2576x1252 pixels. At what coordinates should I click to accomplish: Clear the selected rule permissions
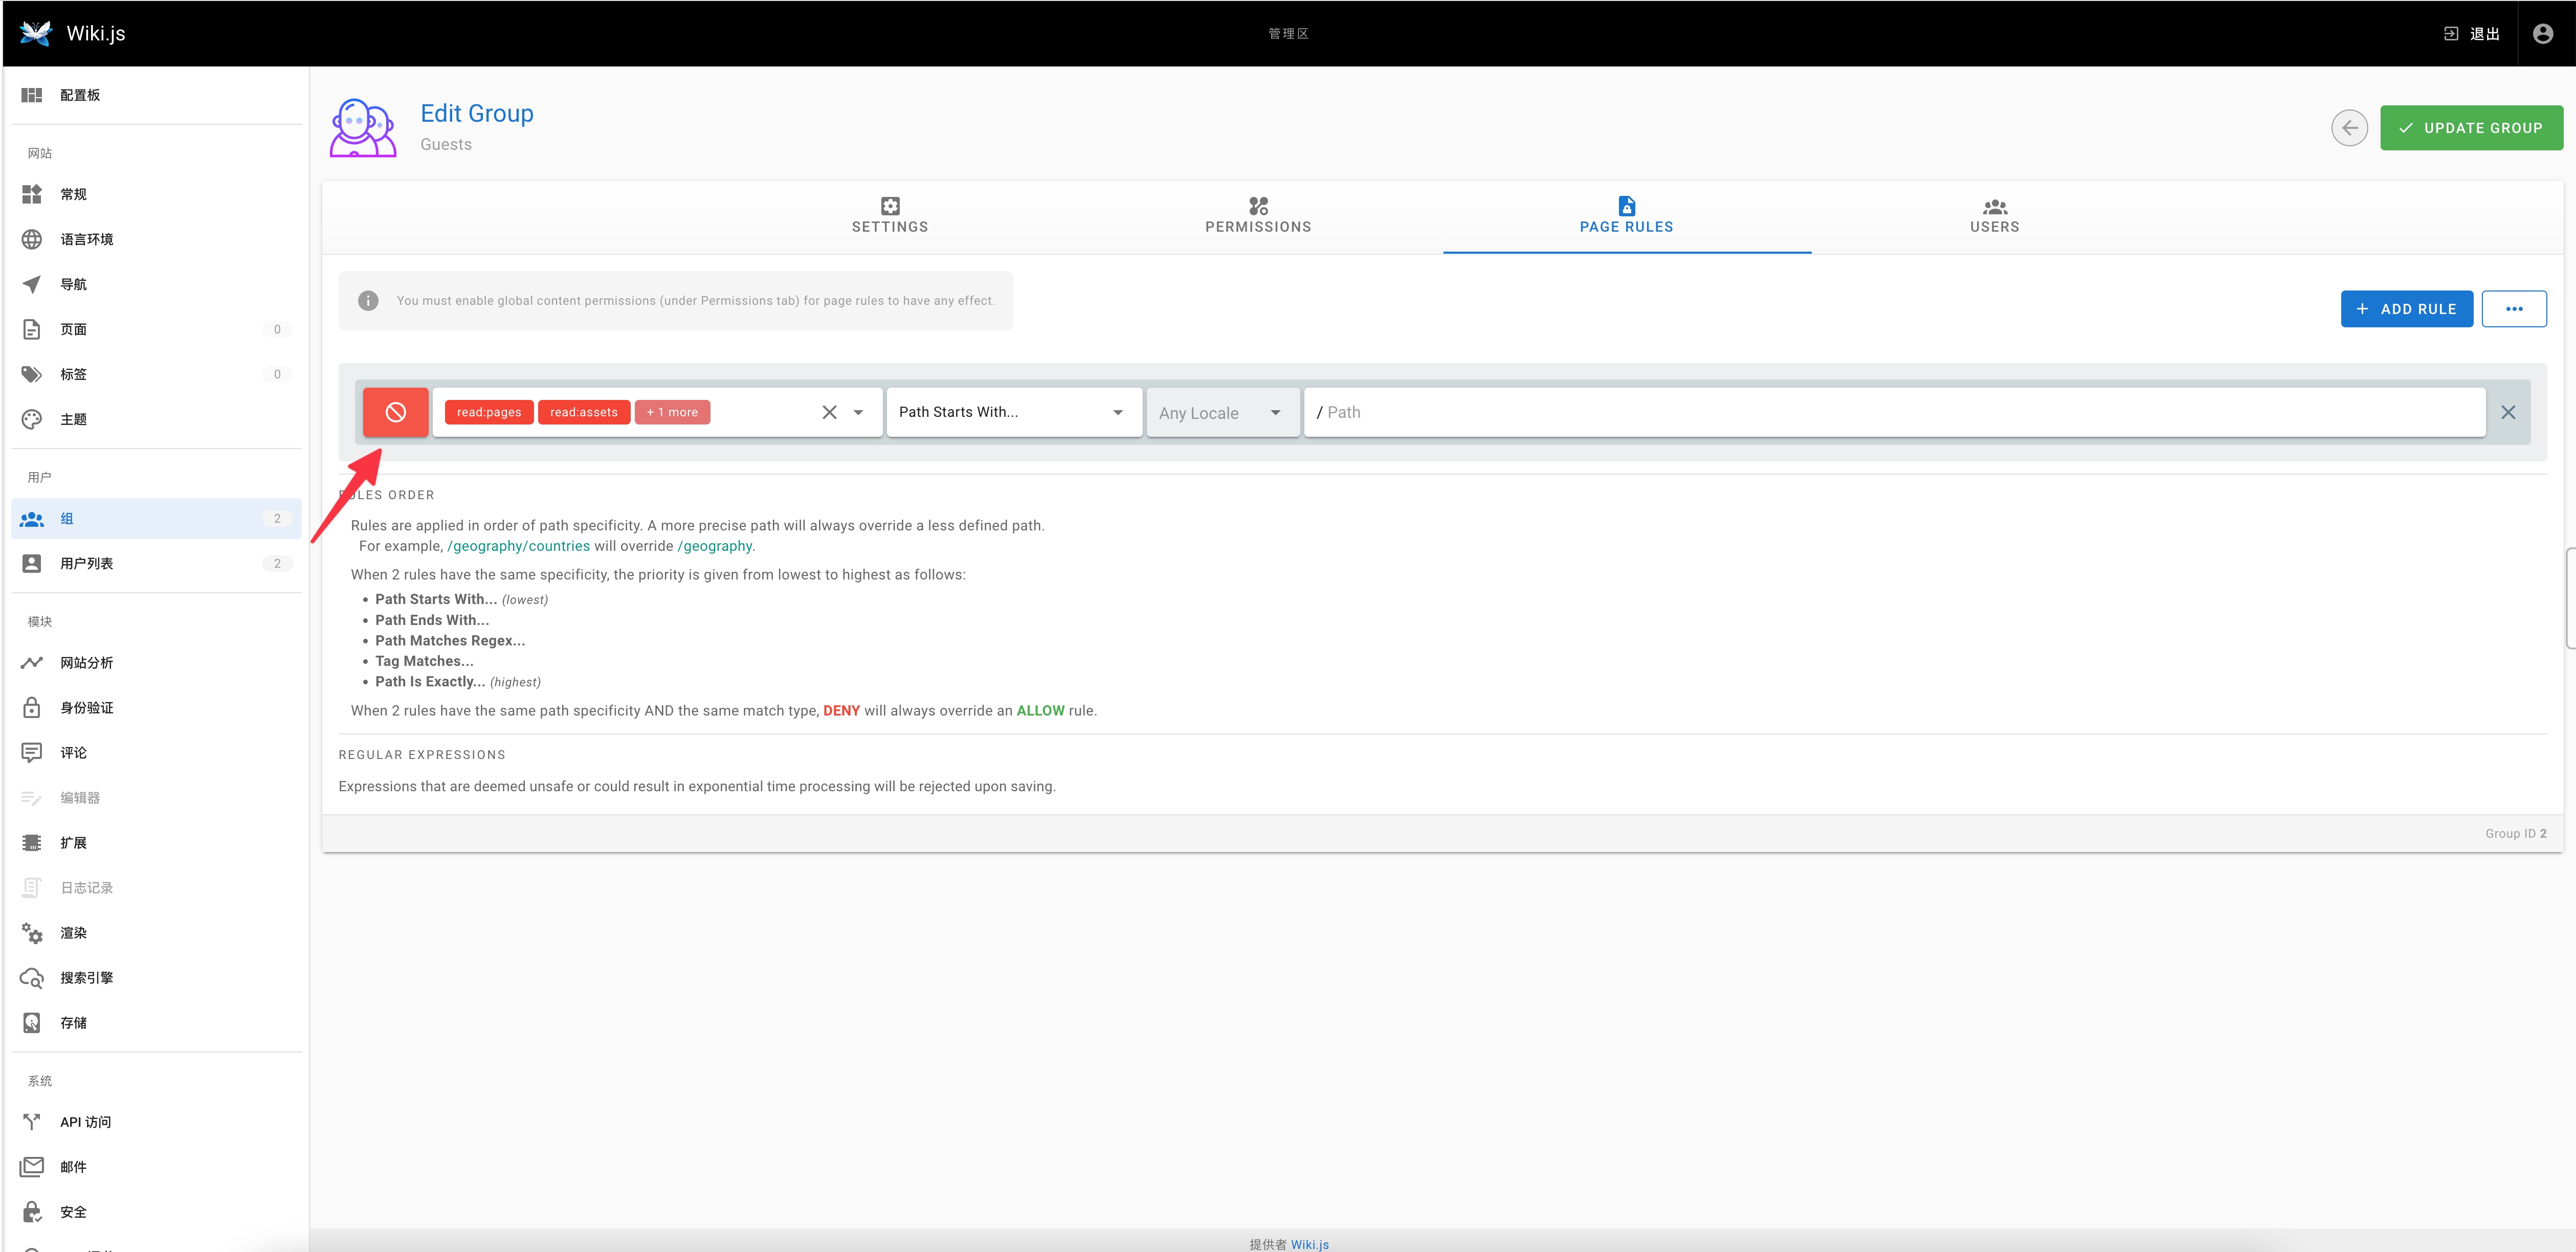tap(829, 412)
